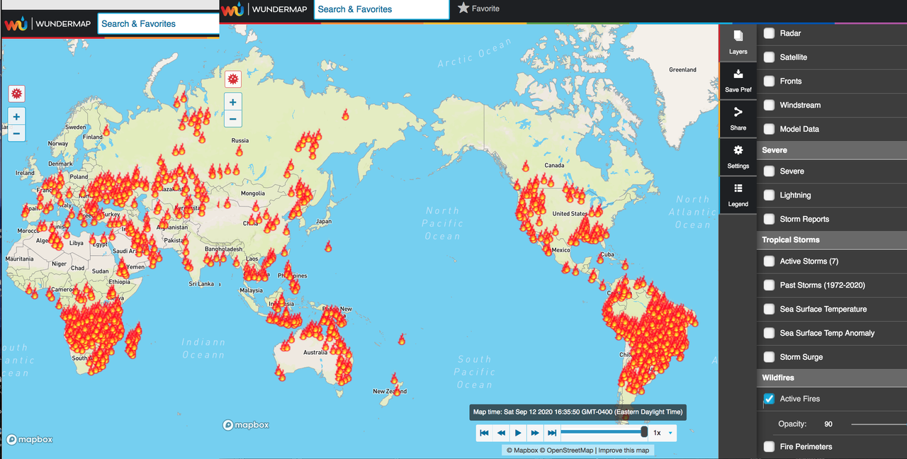Image resolution: width=907 pixels, height=459 pixels.
Task: Enable the Model Data checkbox
Action: pyautogui.click(x=769, y=130)
